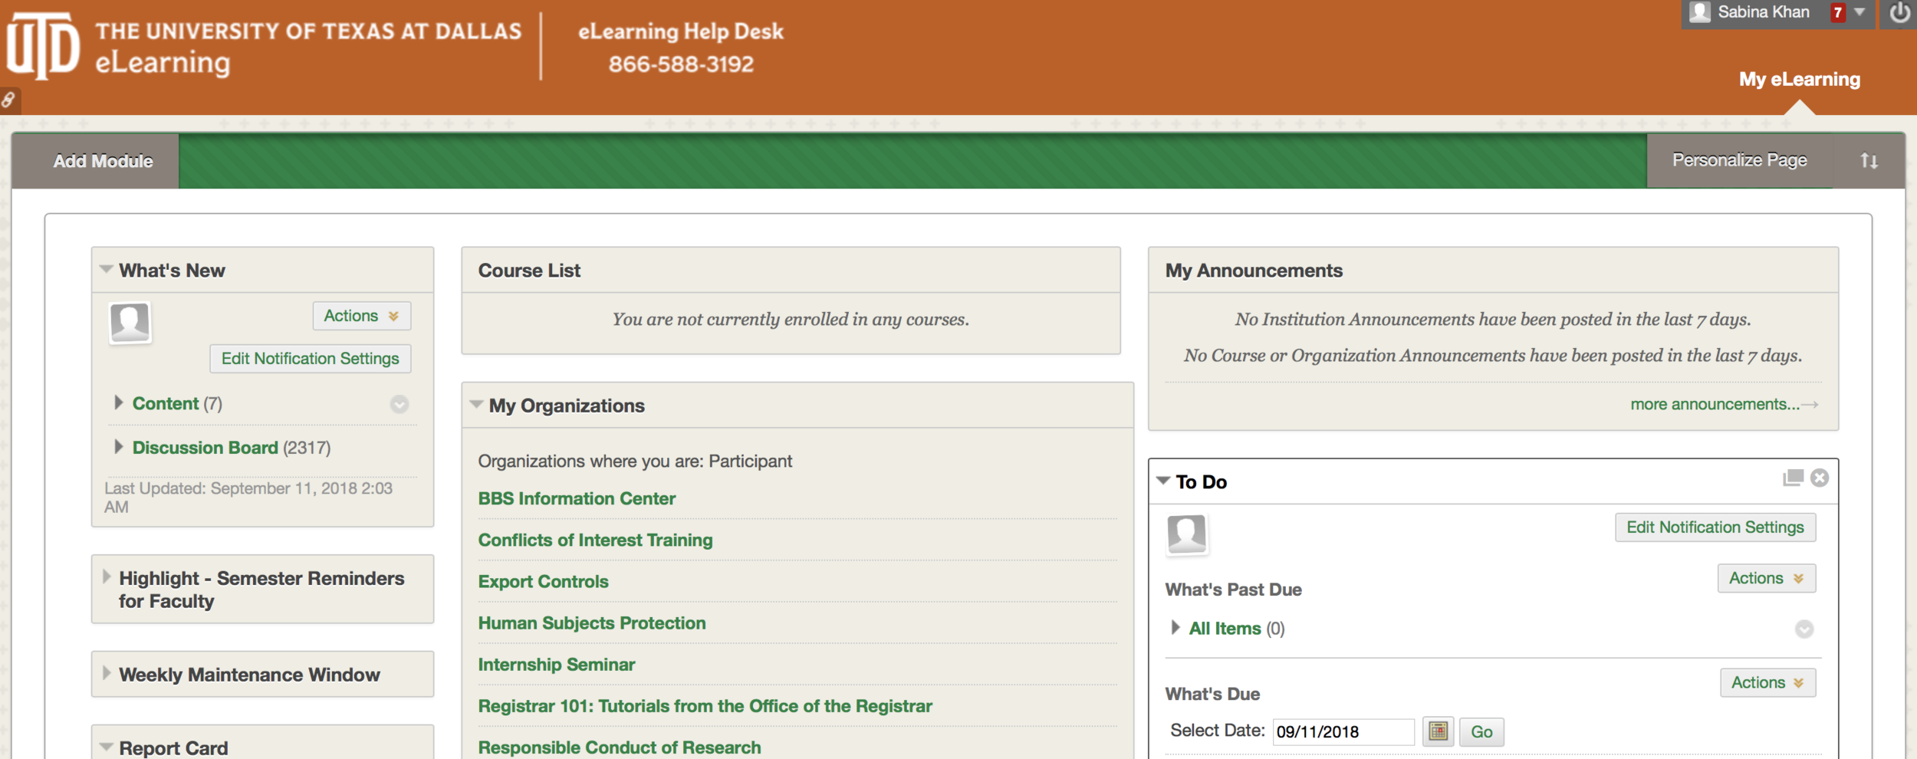Image resolution: width=1917 pixels, height=759 pixels.
Task: Open the red notification badge showing 7
Action: (1838, 12)
